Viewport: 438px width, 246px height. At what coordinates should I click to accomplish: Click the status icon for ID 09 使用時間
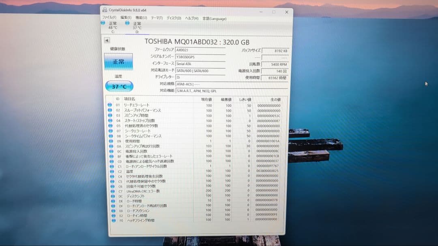coord(111,141)
